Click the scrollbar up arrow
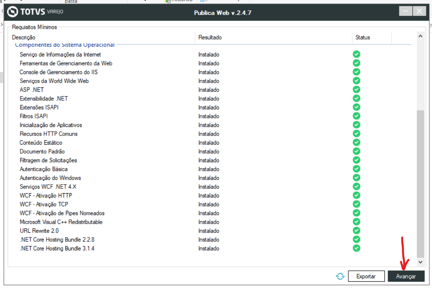The image size is (432, 290). tap(420, 36)
